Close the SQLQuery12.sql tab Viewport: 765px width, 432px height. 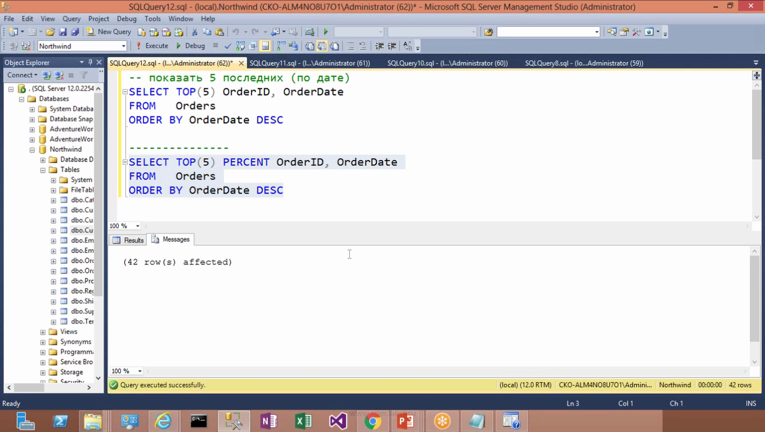coord(241,64)
